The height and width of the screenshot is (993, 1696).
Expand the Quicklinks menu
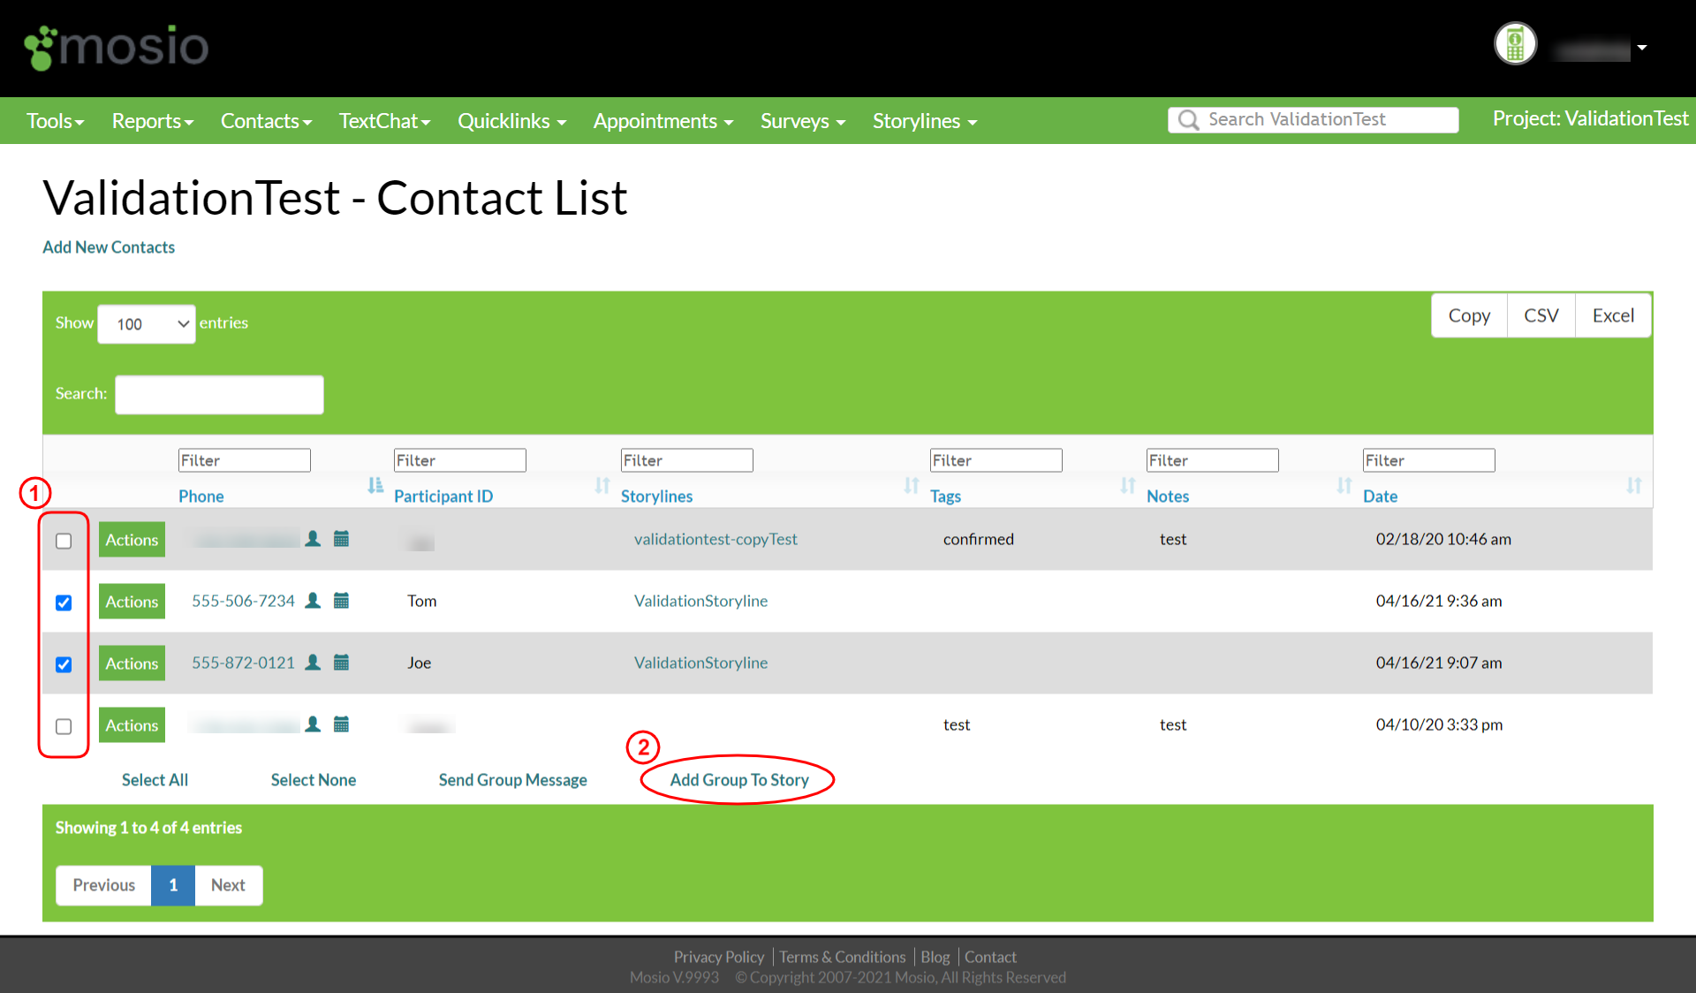point(511,121)
